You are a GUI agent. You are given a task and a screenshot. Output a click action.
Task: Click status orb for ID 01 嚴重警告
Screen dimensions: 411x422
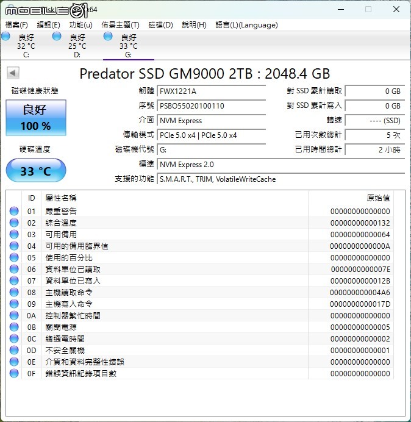(x=14, y=211)
